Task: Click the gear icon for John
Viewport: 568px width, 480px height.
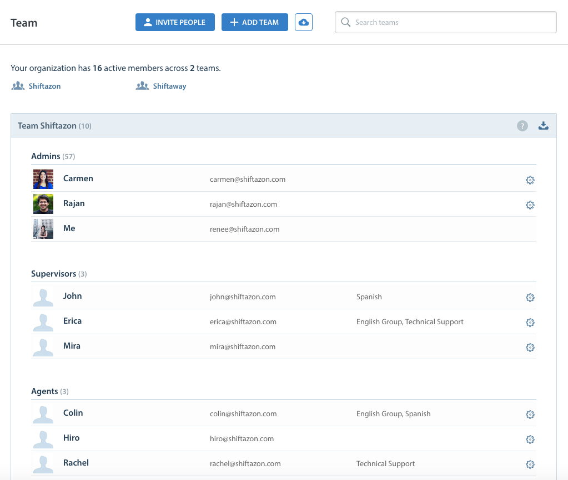Action: pos(530,298)
